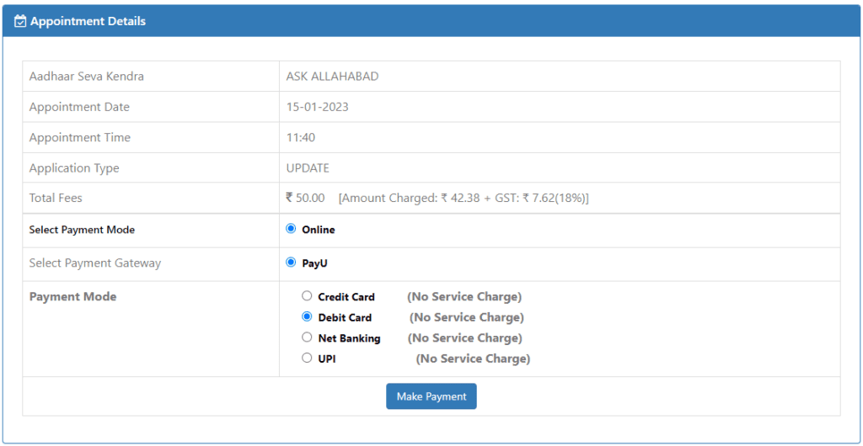Viewport: 863px width, 446px height.
Task: Select the Online payment mode radio
Action: pyautogui.click(x=291, y=229)
